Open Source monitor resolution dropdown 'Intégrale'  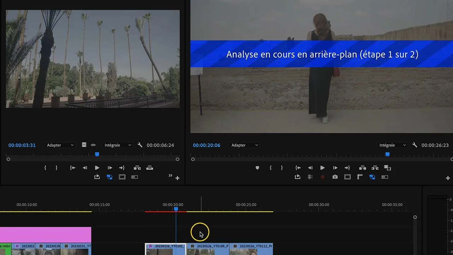(x=117, y=145)
